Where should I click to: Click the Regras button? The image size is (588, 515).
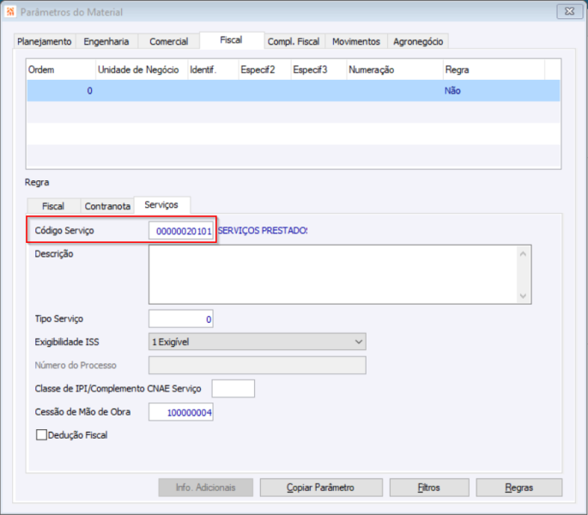[x=519, y=488]
